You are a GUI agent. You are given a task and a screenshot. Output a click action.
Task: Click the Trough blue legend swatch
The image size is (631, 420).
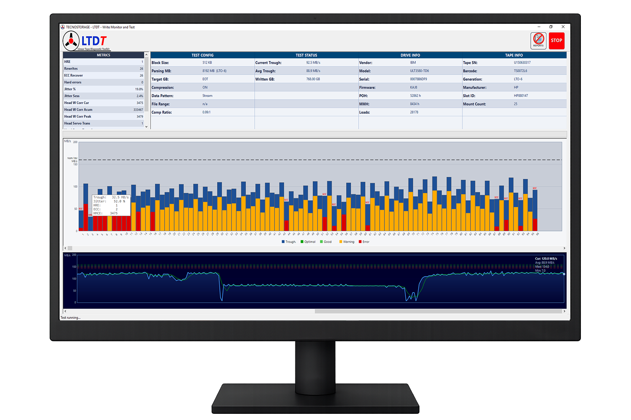click(283, 242)
